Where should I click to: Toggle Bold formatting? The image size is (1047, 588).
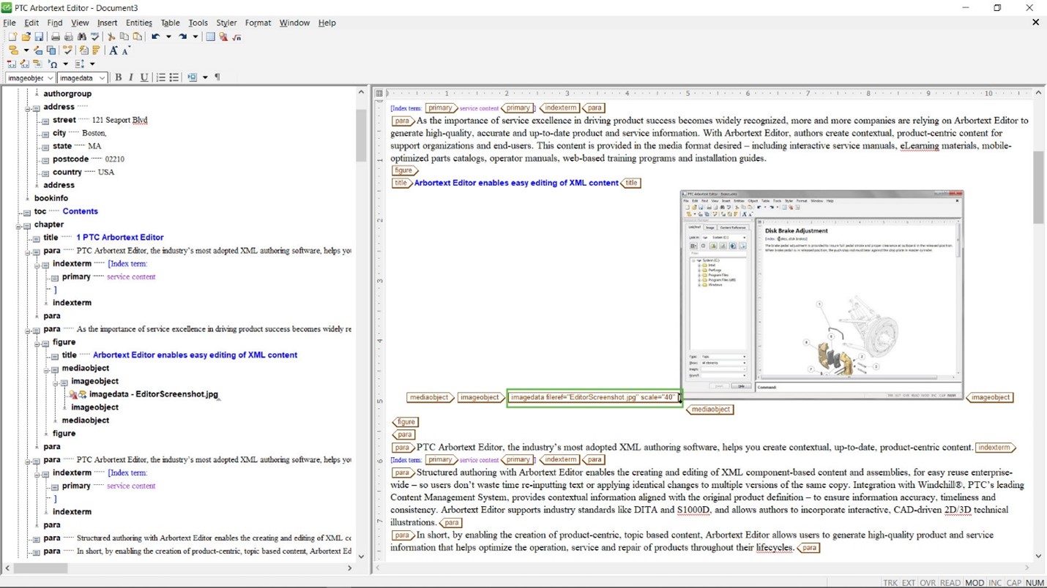pyautogui.click(x=118, y=78)
